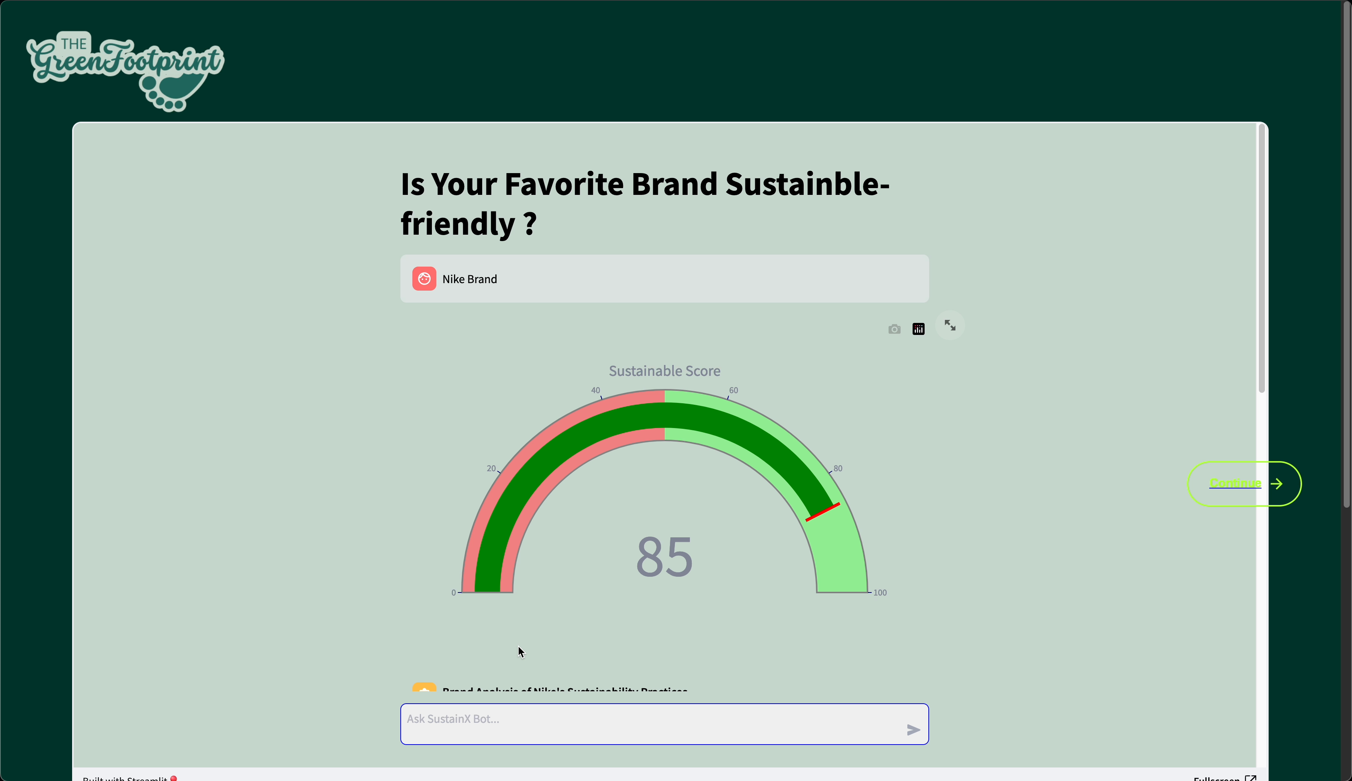Click the red threshold marker on gauge

(x=822, y=512)
